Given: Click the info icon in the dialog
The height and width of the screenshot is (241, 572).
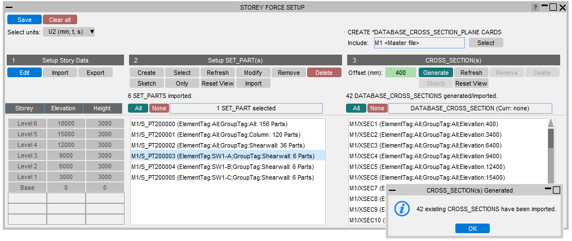Looking at the screenshot, I should click(401, 209).
